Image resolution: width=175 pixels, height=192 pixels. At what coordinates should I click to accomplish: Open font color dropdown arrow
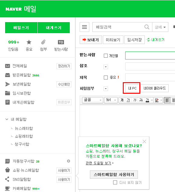152,100
